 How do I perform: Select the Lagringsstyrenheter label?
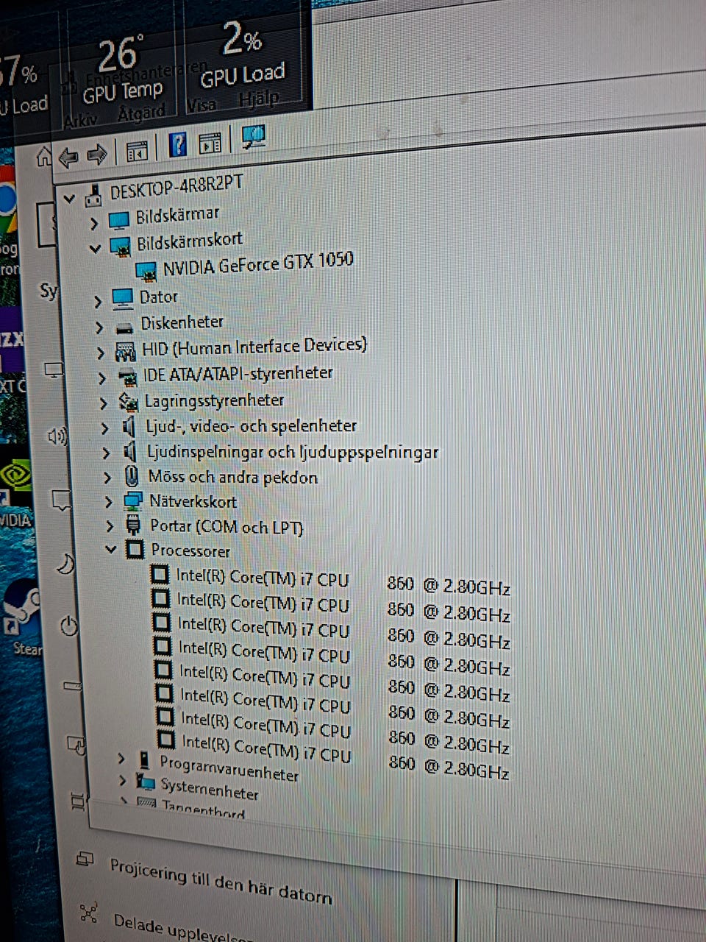[x=214, y=400]
